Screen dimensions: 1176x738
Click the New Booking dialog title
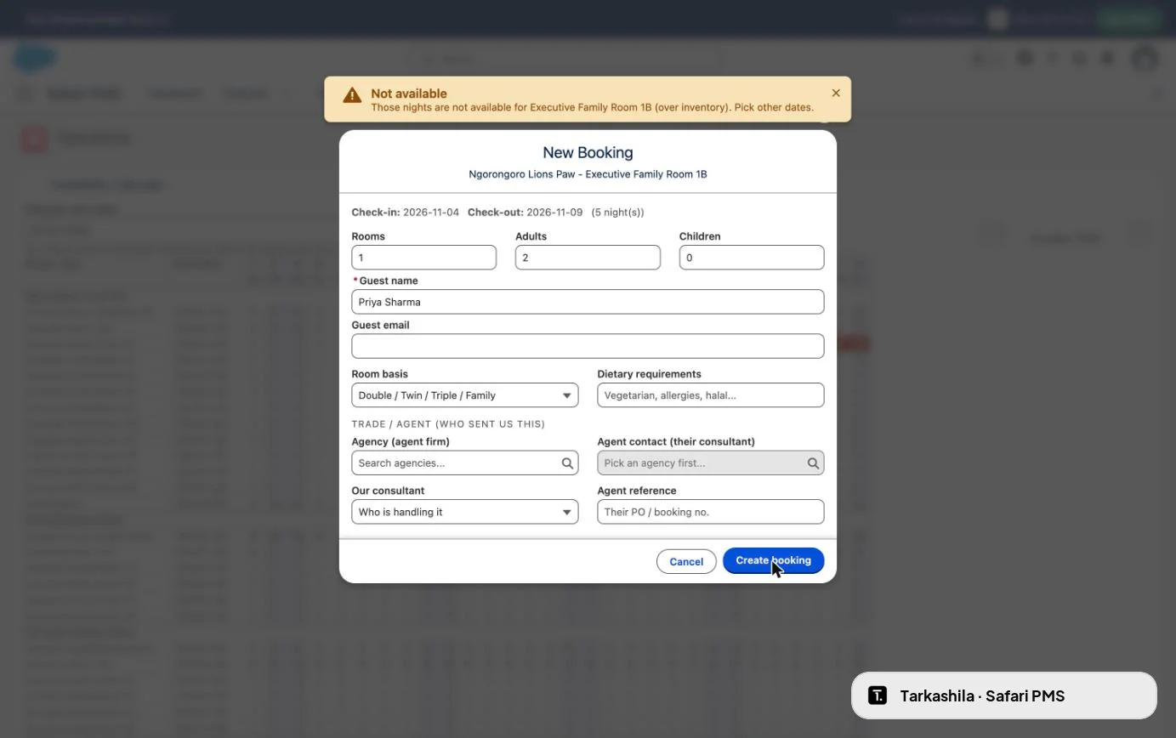click(x=588, y=152)
